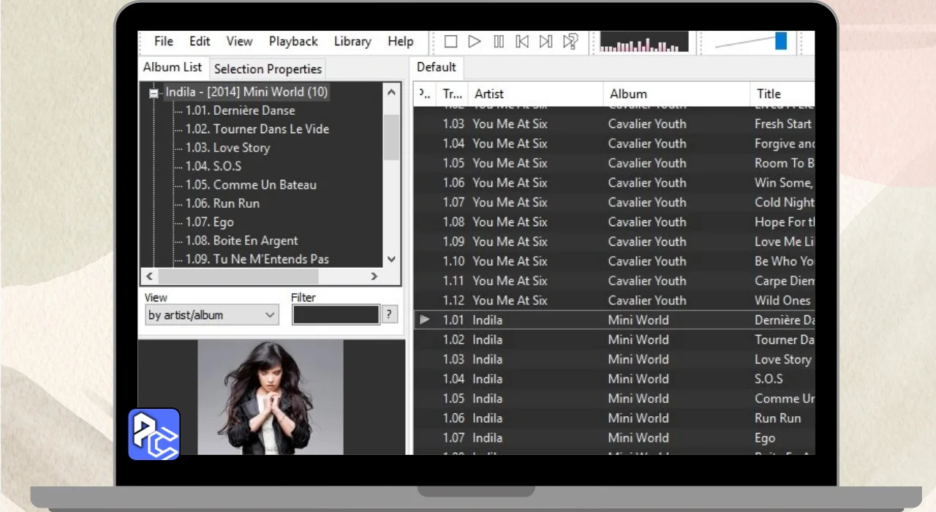936x512 pixels.
Task: Click the album list scroll down arrow
Action: click(x=391, y=259)
